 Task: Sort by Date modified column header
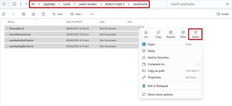click(x=74, y=22)
